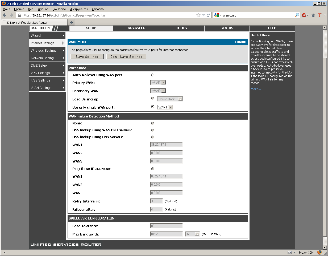Open the Round Robin load balancing dropdown

[170, 99]
